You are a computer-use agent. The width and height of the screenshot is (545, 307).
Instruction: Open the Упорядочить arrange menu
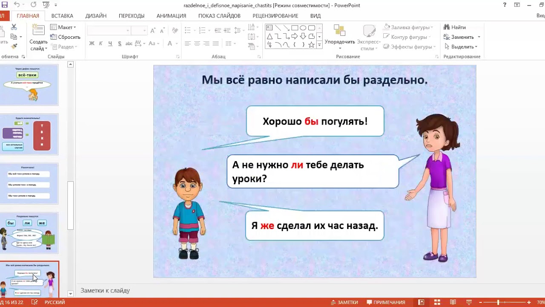point(340,38)
